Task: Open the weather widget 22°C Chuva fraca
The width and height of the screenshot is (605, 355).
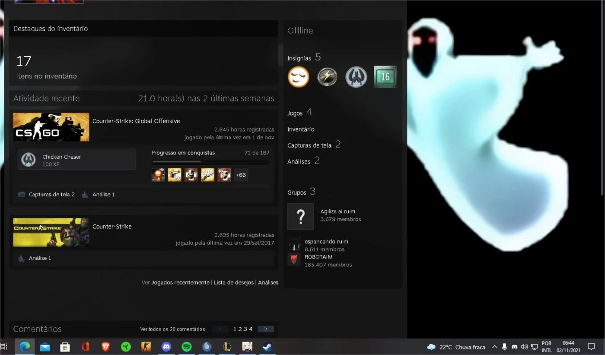Action: coord(456,347)
